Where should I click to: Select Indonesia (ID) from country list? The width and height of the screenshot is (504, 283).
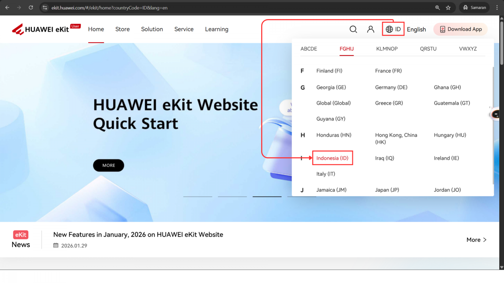tap(332, 158)
